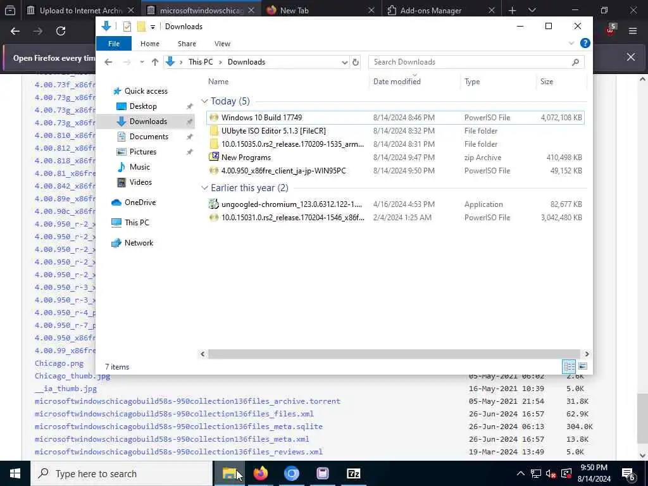Open the Home ribbon tab
The height and width of the screenshot is (486, 648).
[x=149, y=44]
